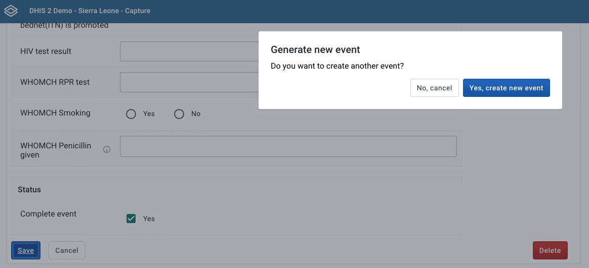Click the DHIS 2 Demo header title

[90, 11]
